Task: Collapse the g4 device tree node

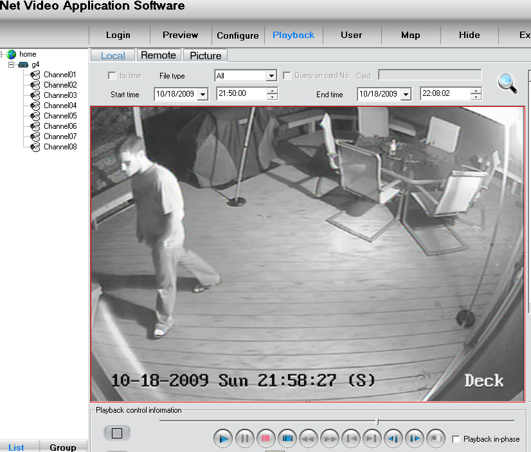Action: [x=11, y=65]
